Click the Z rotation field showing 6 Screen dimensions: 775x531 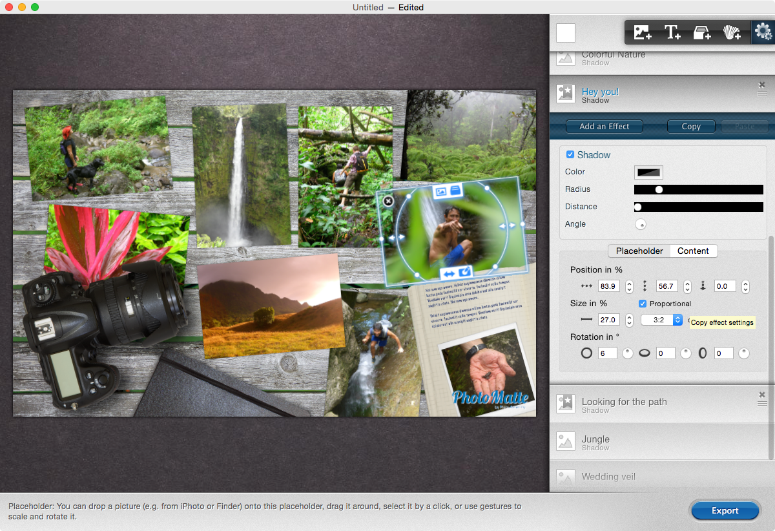[608, 353]
